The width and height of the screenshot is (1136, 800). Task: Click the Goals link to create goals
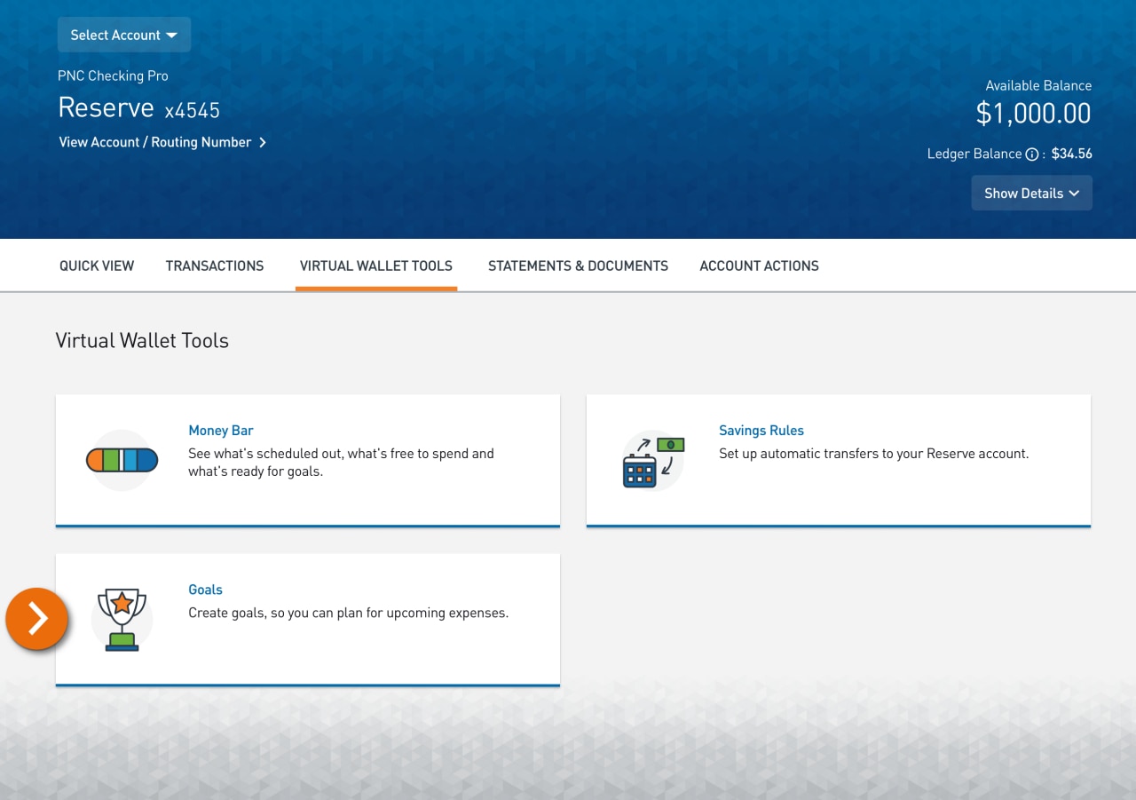(205, 589)
